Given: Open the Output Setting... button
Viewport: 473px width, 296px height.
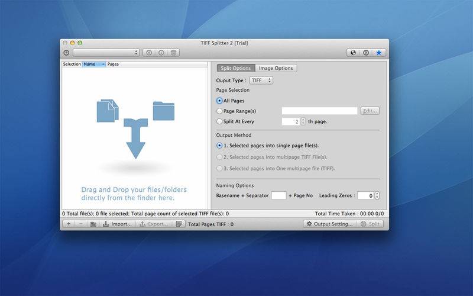Looking at the screenshot, I should click(330, 224).
